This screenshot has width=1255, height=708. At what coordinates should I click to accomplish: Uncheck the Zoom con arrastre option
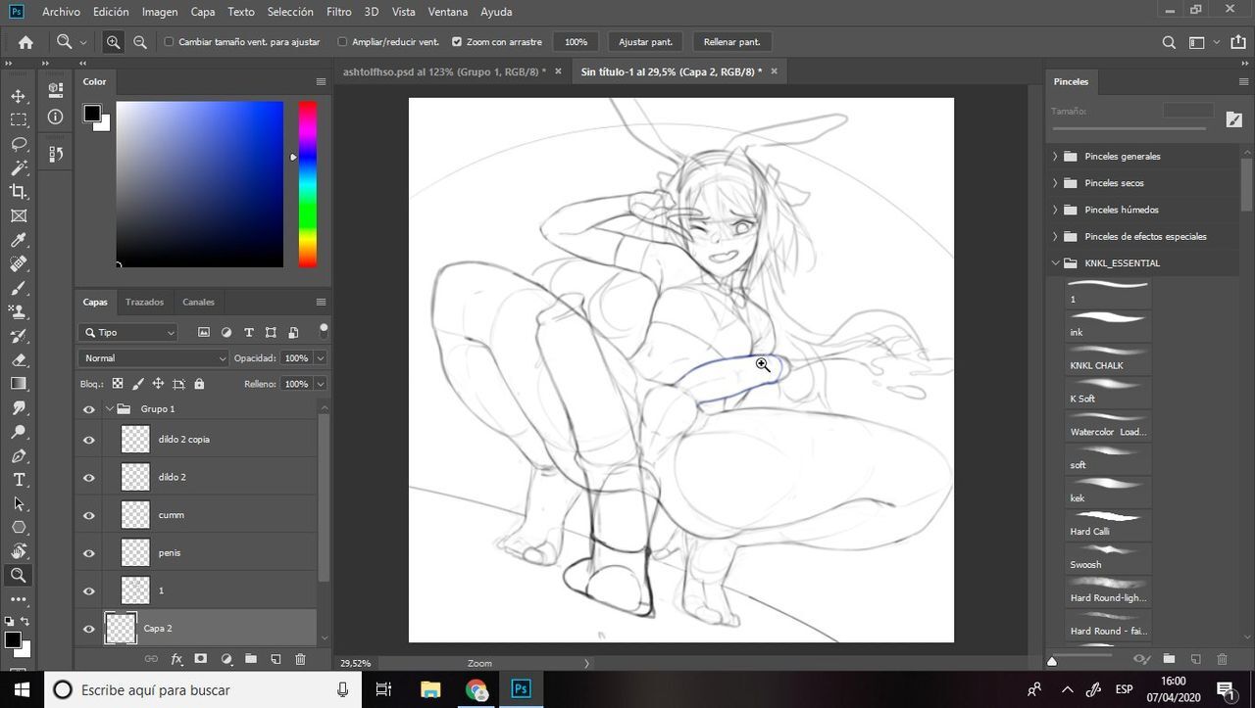tap(457, 42)
